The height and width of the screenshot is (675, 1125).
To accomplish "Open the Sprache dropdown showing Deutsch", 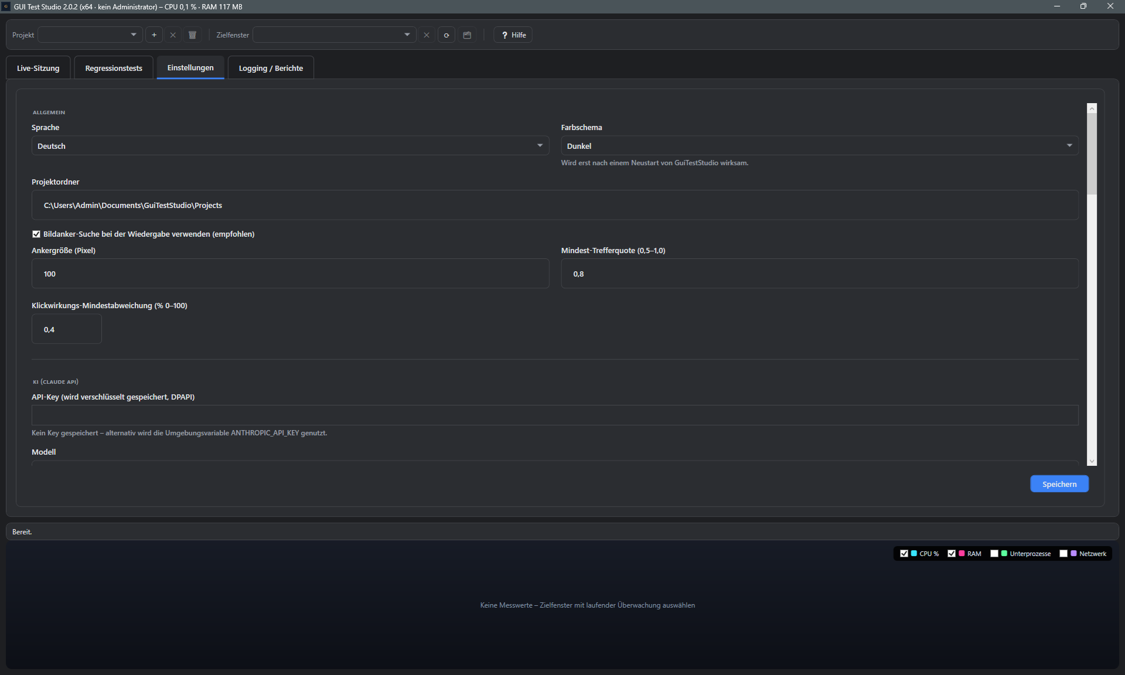I will (x=290, y=146).
